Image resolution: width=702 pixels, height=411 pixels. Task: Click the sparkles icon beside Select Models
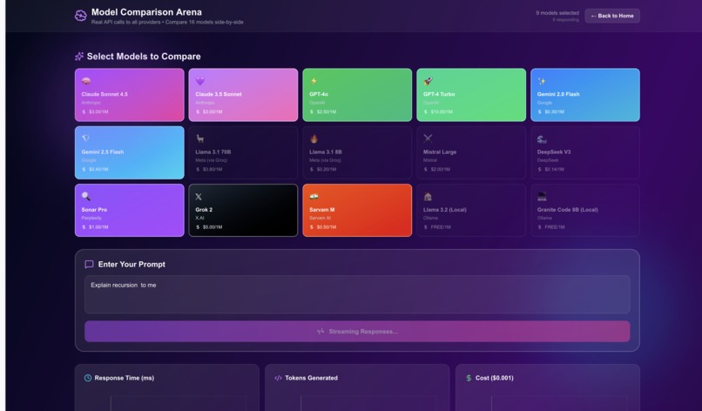79,57
